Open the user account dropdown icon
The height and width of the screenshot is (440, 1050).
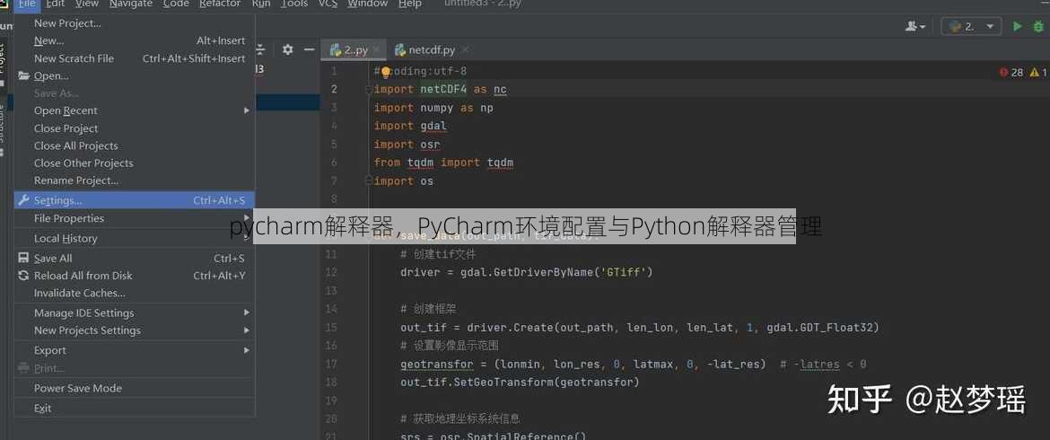click(915, 26)
